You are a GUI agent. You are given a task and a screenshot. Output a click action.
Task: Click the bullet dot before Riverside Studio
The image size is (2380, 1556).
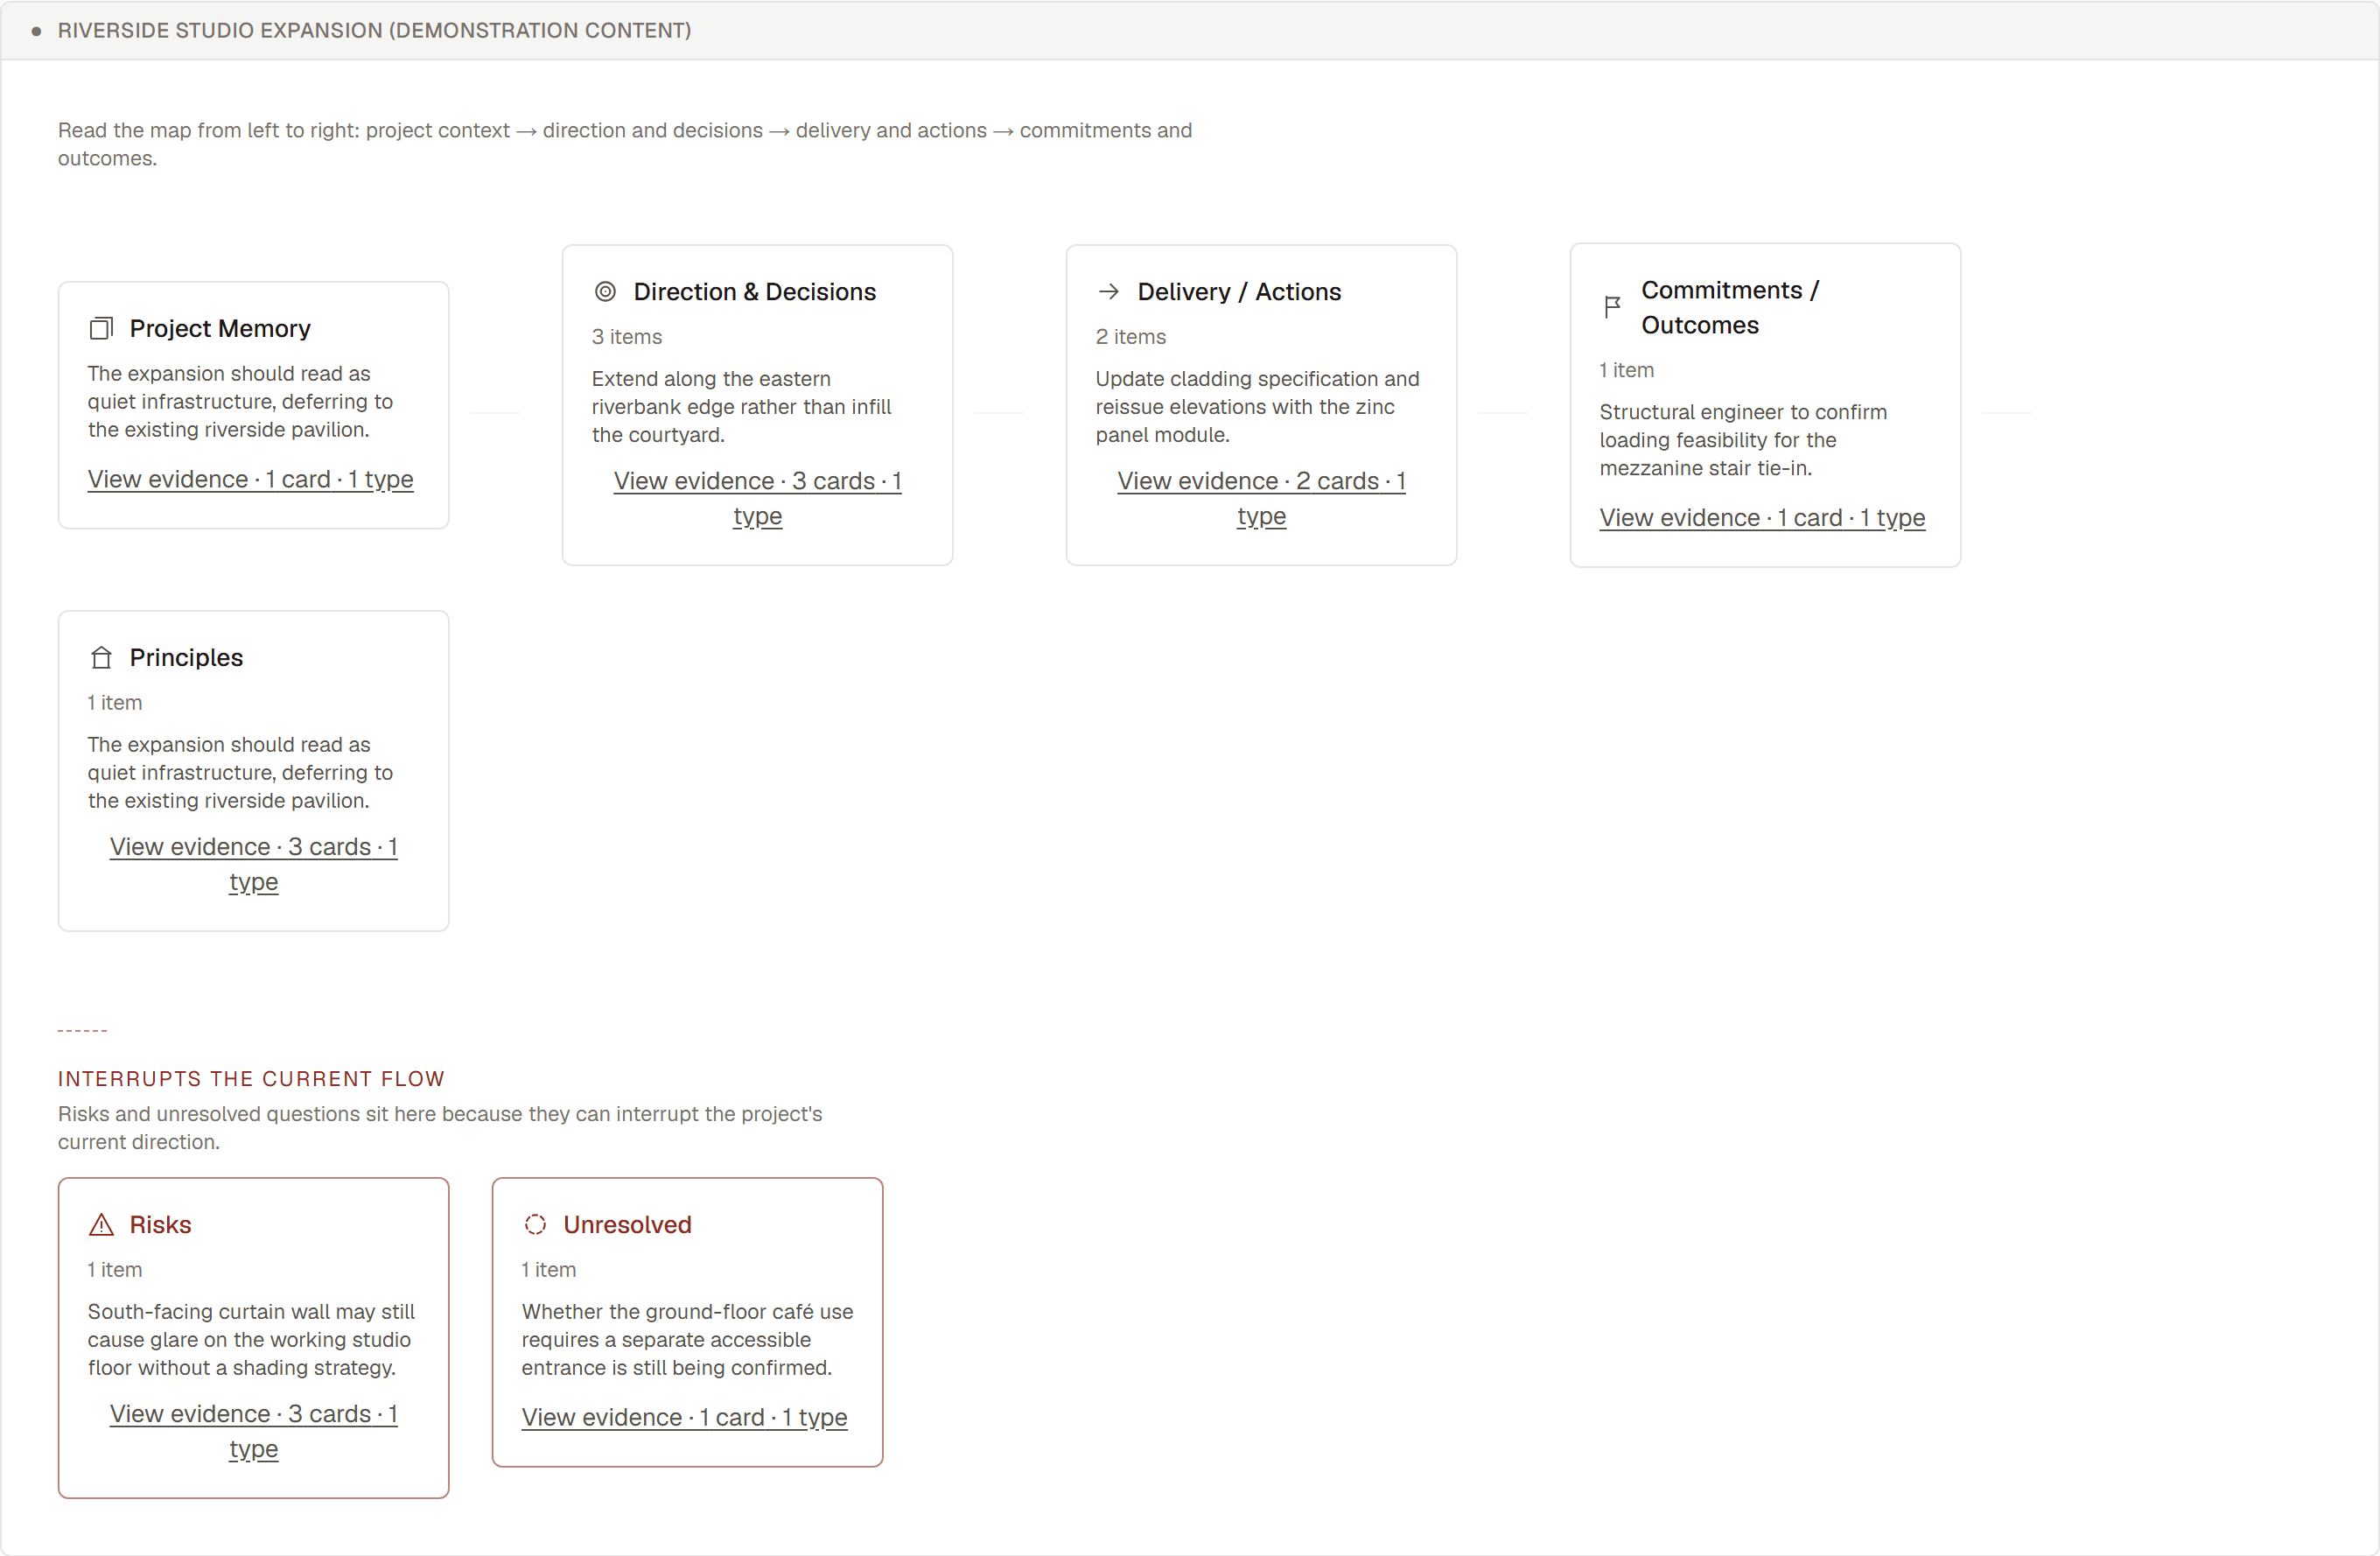click(x=36, y=31)
